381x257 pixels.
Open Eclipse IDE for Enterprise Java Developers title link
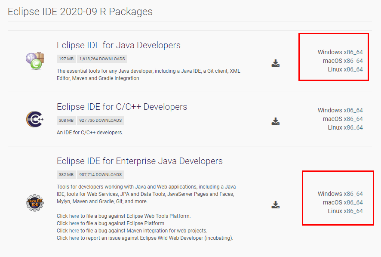point(140,161)
